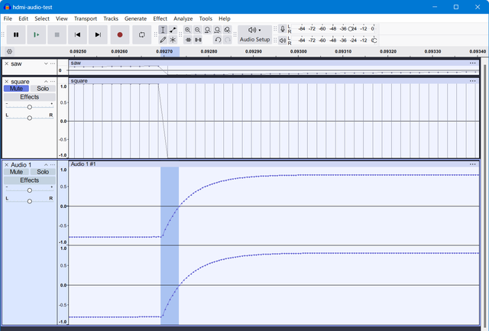The width and height of the screenshot is (489, 331).
Task: Open the Tools menu
Action: tap(206, 18)
